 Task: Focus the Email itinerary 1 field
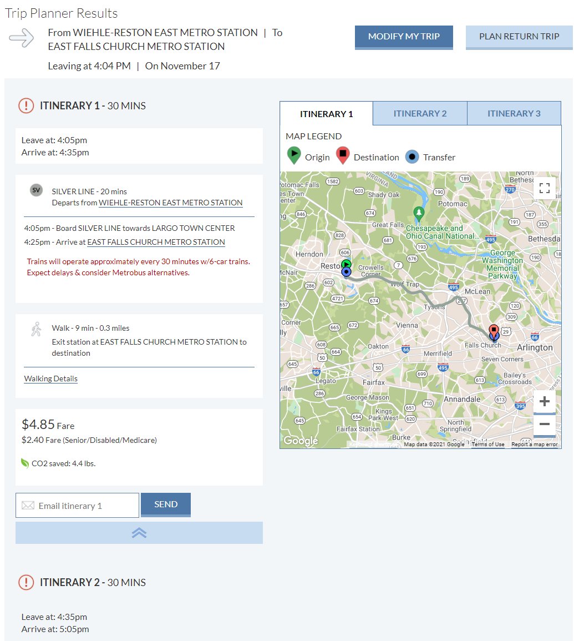point(77,505)
